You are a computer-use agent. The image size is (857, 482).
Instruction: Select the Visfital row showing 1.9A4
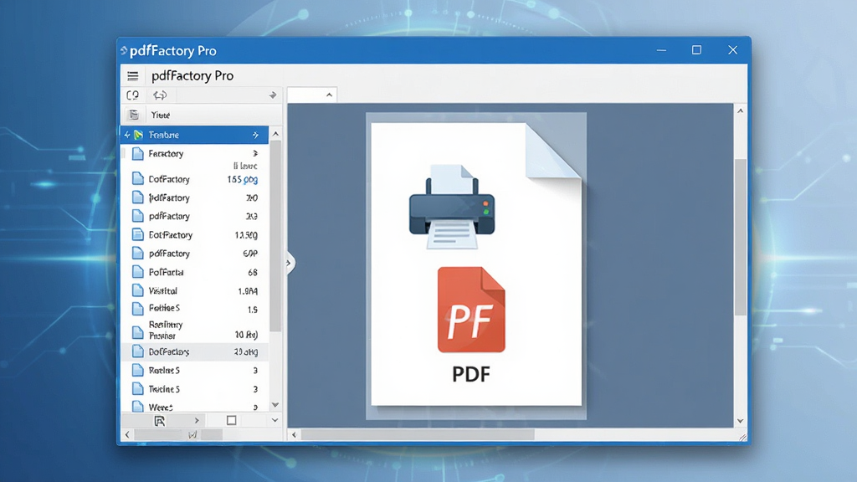pos(194,290)
